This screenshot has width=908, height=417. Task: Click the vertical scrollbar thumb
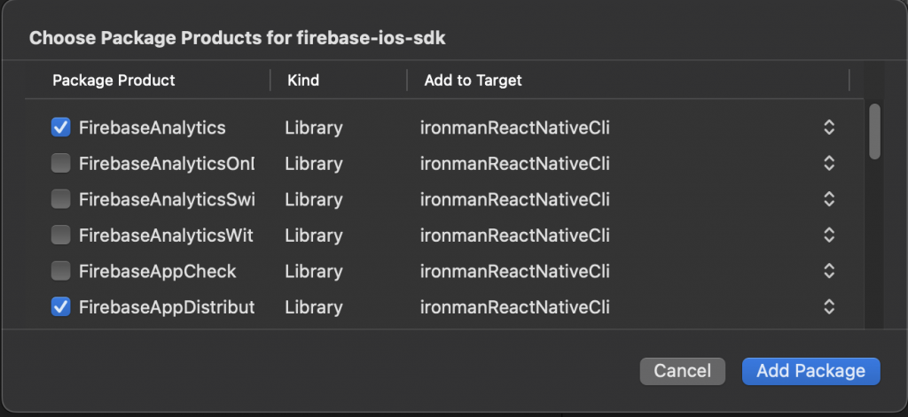874,132
